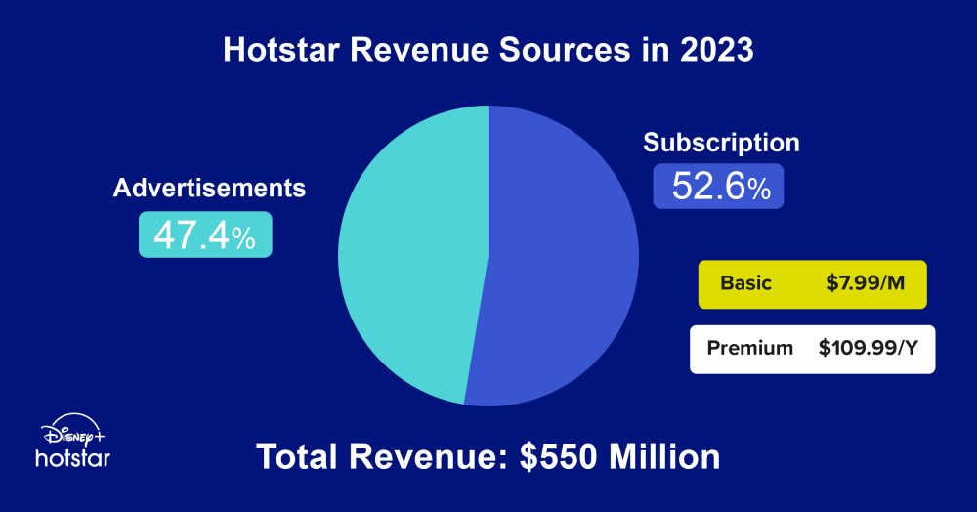Click the "47.4%" value badge

[205, 235]
